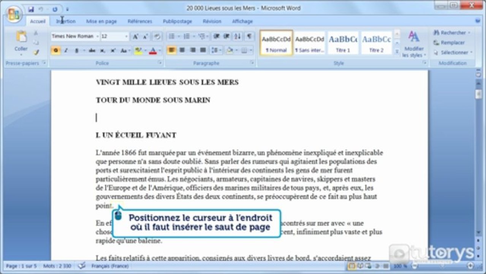This screenshot has width=486, height=274.
Task: Justify the paragraph text
Action: coord(203,50)
